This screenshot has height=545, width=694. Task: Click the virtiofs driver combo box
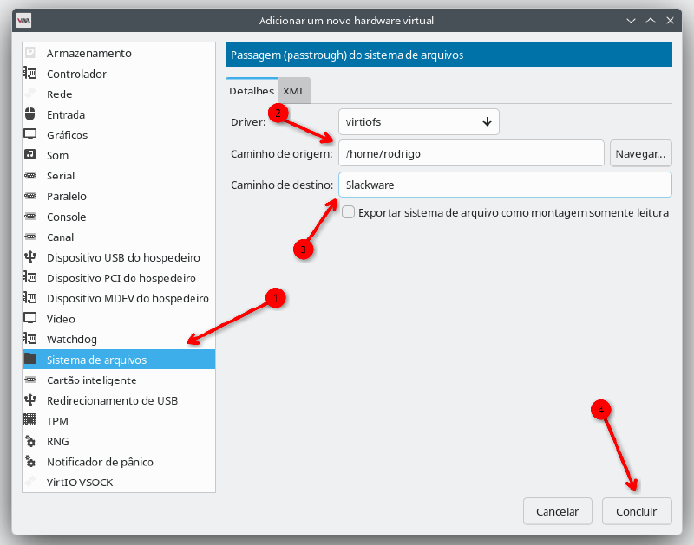click(406, 122)
